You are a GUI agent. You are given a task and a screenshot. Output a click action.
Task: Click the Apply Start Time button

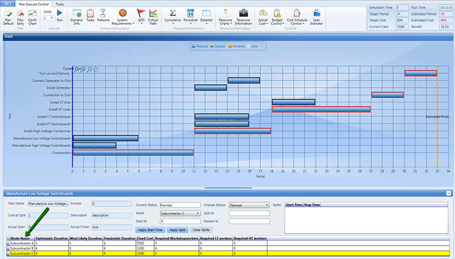tap(150, 230)
